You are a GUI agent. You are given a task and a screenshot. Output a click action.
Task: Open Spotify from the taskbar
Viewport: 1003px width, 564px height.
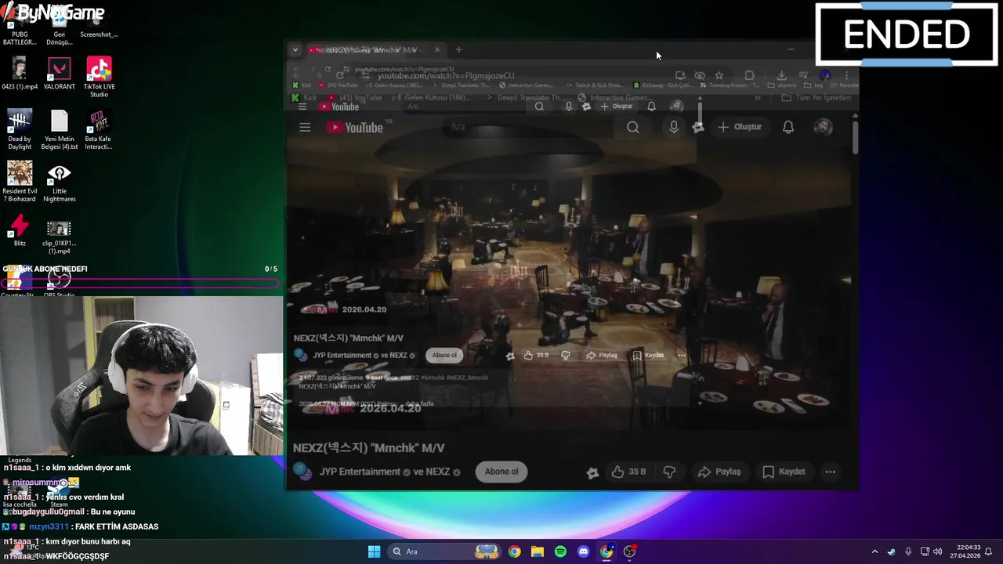click(x=560, y=551)
